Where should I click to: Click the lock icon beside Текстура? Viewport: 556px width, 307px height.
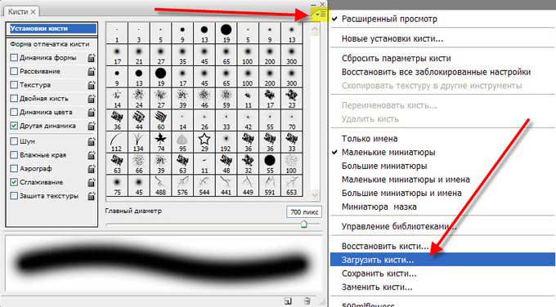pos(92,85)
